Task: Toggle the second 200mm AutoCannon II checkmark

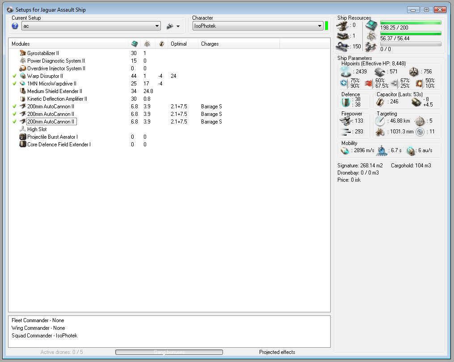Action: tap(14, 114)
